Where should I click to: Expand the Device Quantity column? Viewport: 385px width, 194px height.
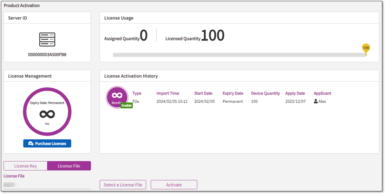click(265, 93)
